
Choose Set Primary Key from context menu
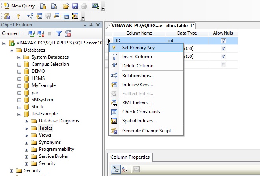coord(138,48)
